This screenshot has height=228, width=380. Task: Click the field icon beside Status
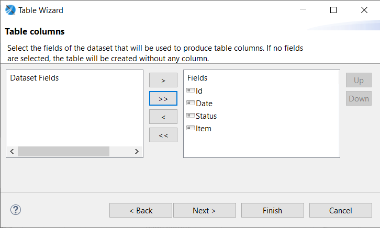(x=190, y=116)
